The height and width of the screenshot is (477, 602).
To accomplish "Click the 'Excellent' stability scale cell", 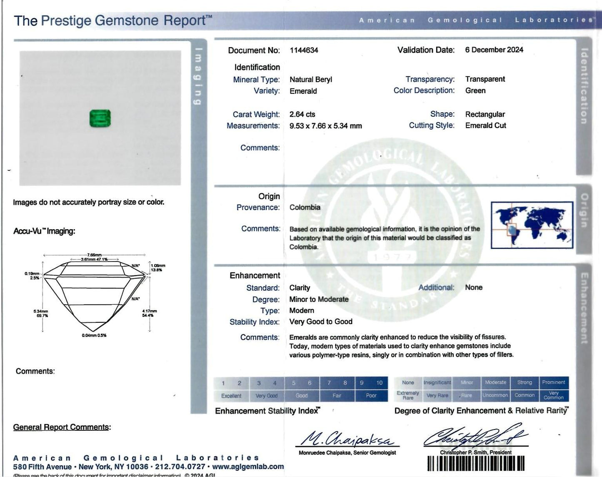I will (x=231, y=396).
